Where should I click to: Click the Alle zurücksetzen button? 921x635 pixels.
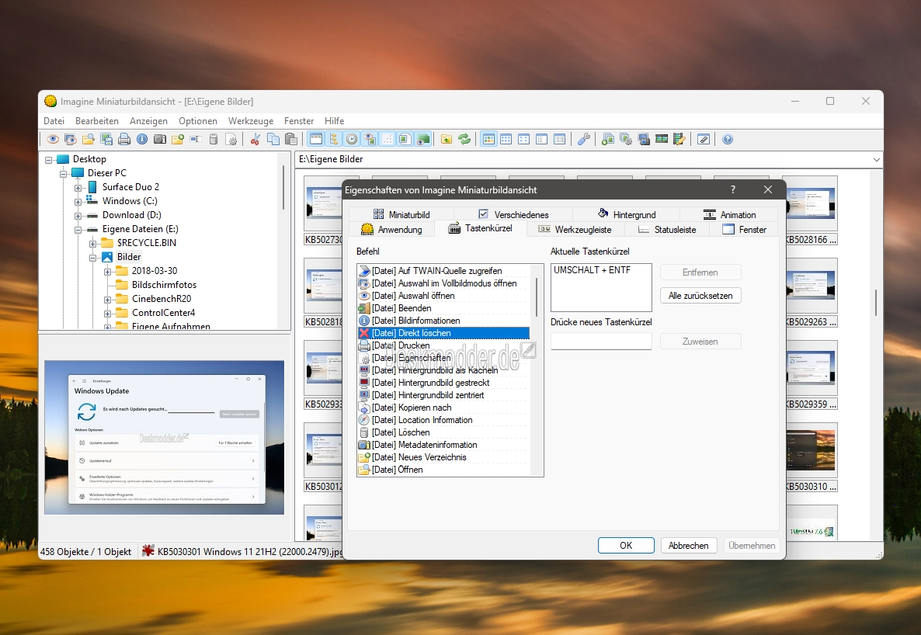click(x=700, y=296)
